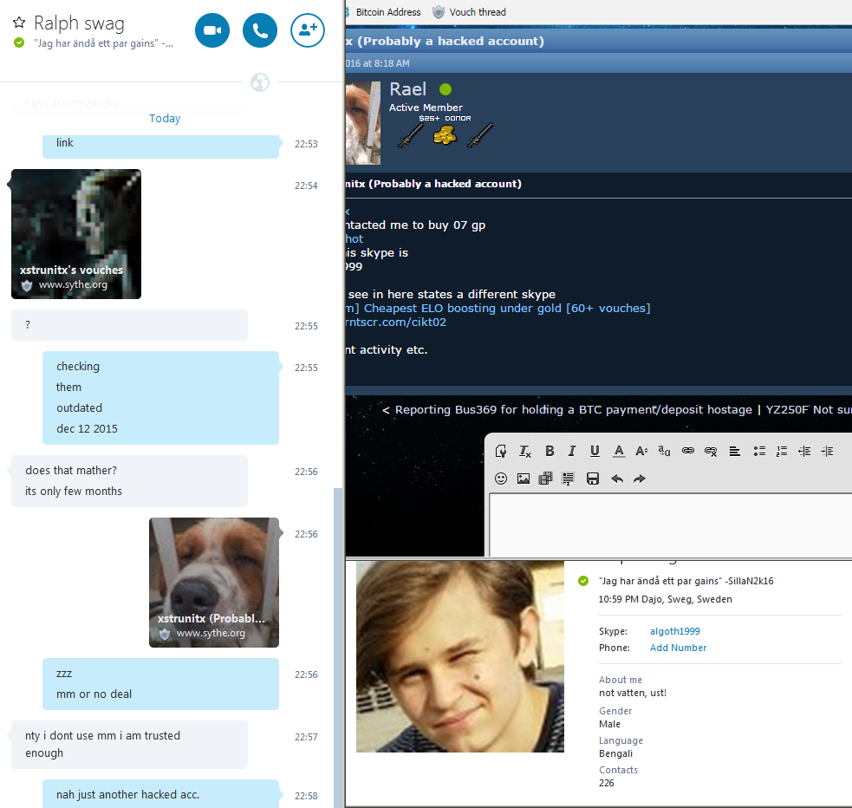Open the xstrunitx (Probabl... link preview
Screen dimensions: 852x808
point(214,583)
